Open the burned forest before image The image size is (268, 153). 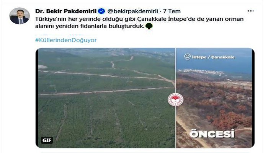pyautogui.click(x=215, y=98)
